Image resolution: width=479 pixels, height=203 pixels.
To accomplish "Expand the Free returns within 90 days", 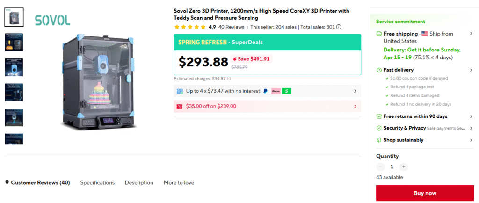I will (471, 116).
